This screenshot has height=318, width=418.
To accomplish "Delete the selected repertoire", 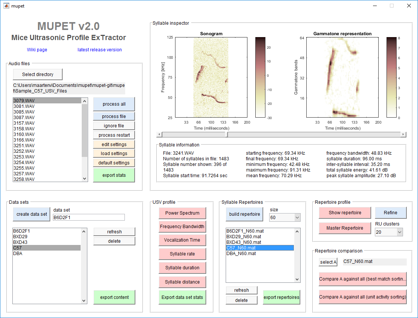I will click(x=241, y=300).
